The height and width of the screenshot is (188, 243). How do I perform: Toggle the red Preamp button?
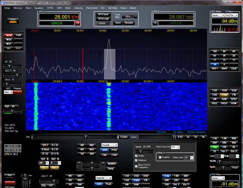click(18, 92)
